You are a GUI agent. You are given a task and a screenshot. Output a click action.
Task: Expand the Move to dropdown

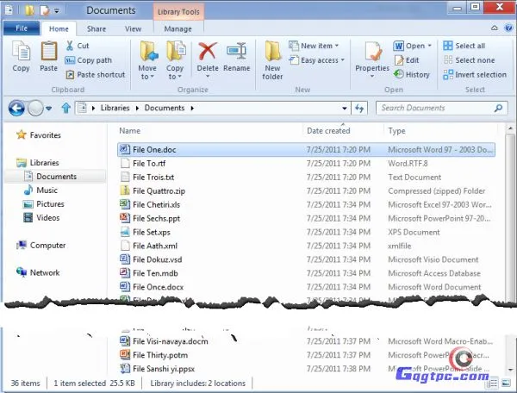pos(147,72)
